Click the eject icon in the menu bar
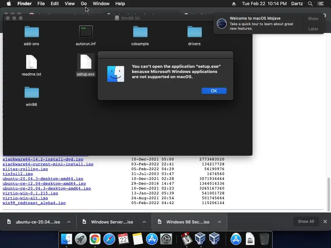331x248 pixels. click(234, 4)
